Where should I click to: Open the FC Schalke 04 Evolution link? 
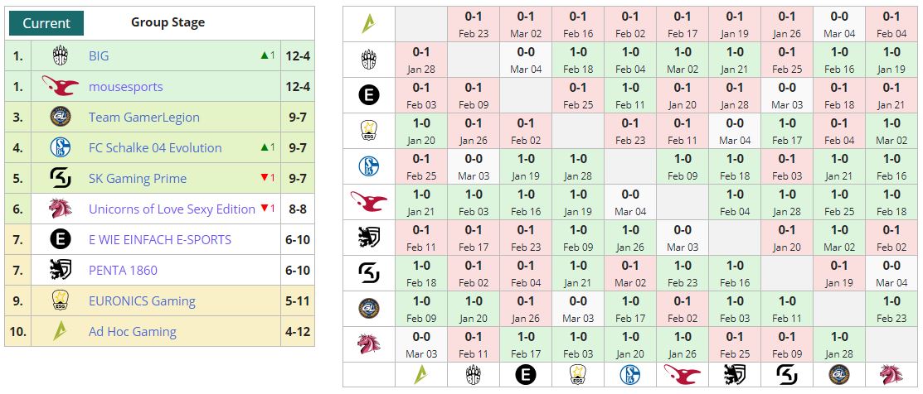(155, 148)
